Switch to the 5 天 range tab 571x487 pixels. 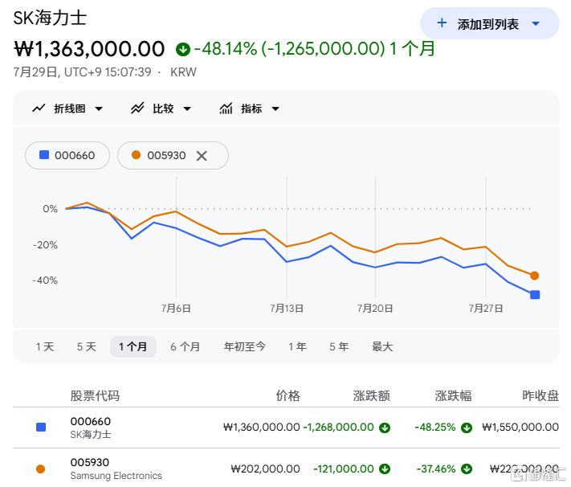coord(86,346)
